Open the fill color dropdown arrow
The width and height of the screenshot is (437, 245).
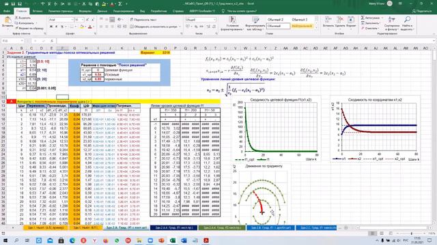tap(85, 27)
